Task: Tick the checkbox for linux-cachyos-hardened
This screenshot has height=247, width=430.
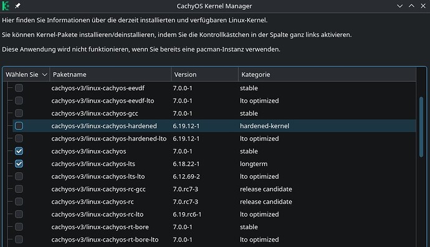Action: (x=19, y=126)
